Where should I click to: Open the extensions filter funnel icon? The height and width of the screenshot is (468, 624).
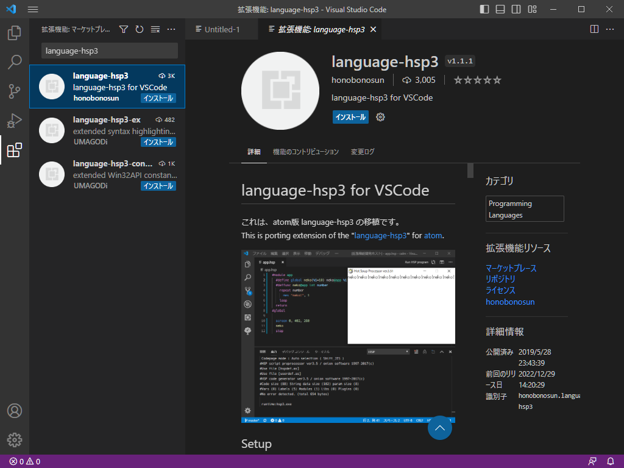coord(123,29)
